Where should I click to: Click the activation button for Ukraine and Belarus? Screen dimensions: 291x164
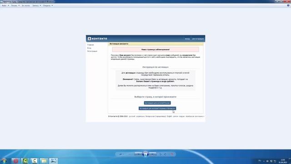coord(157,108)
